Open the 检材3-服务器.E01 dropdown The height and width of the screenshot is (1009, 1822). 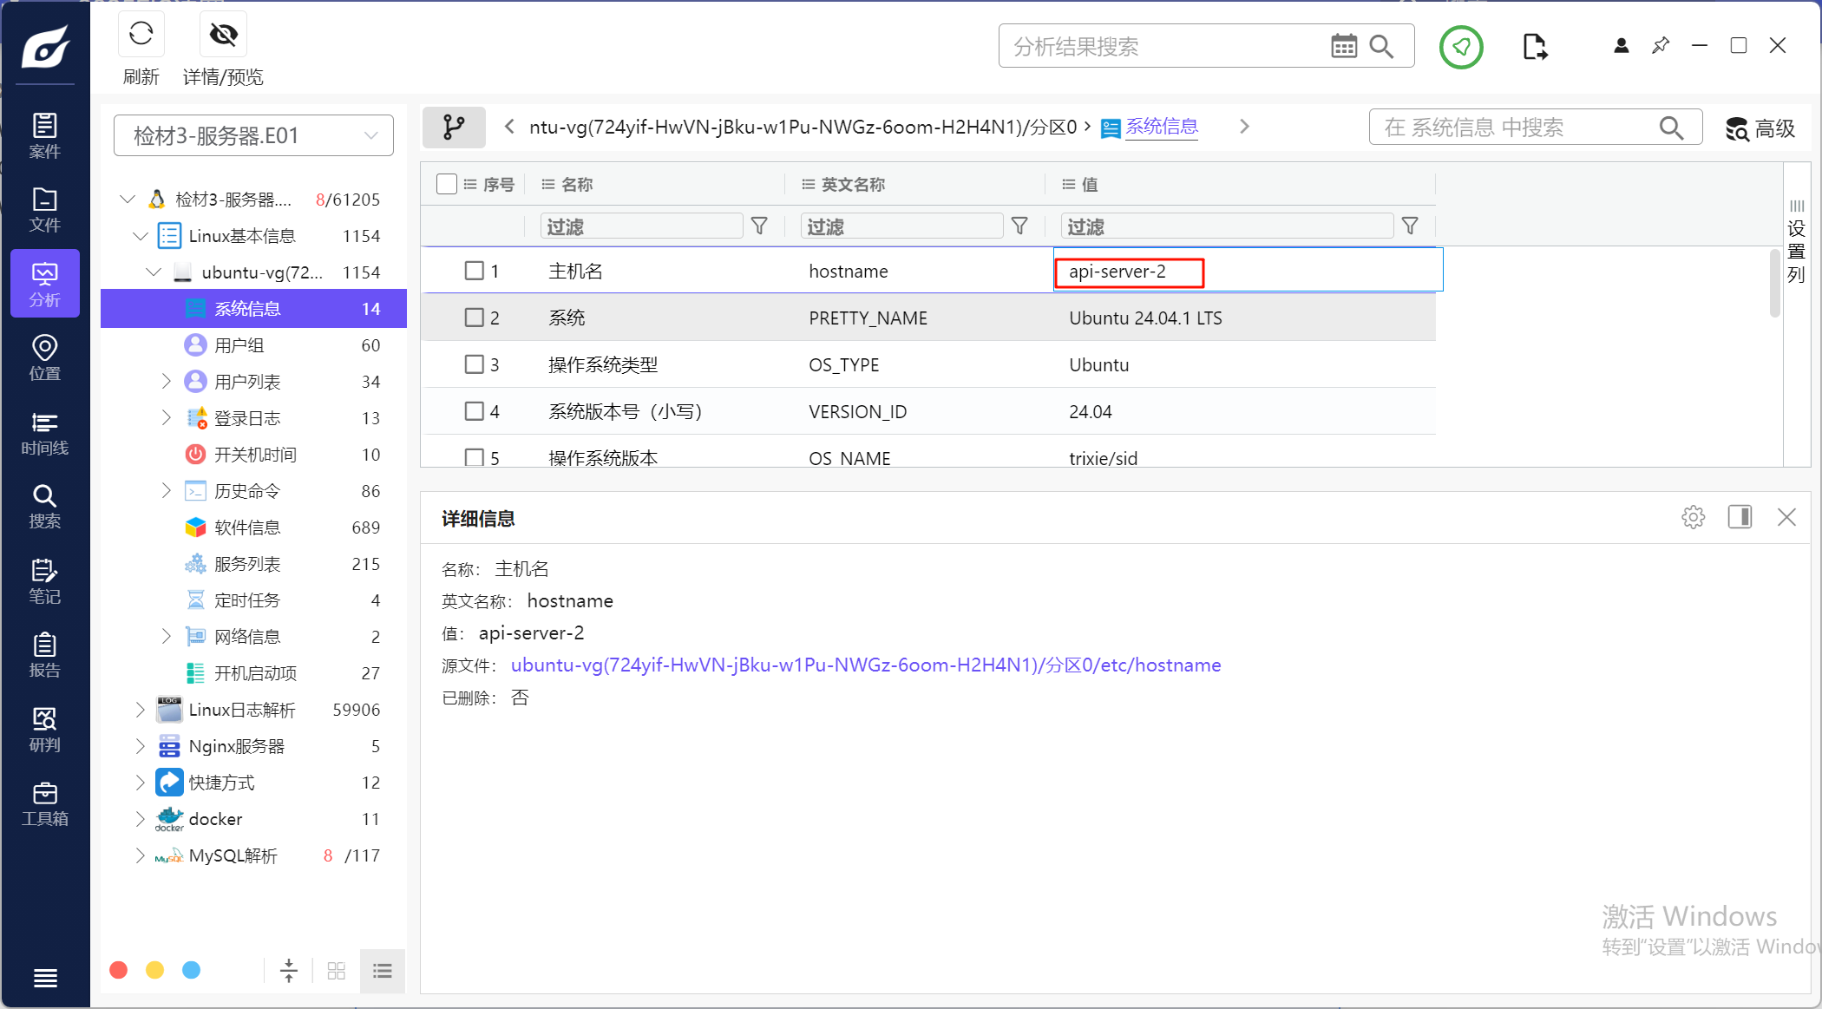pos(253,135)
